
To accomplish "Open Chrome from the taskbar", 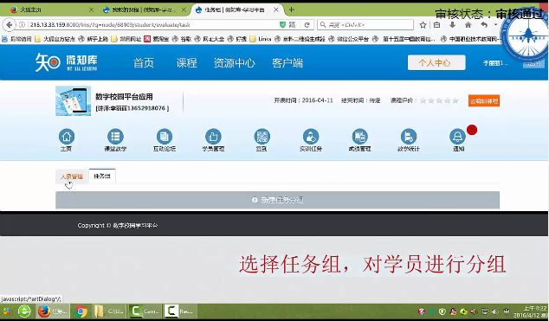I will click(x=81, y=311).
